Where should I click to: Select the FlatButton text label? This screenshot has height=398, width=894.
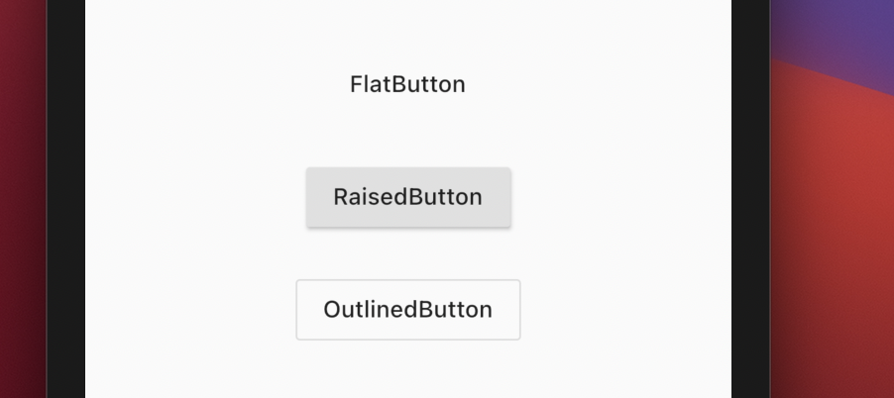407,84
